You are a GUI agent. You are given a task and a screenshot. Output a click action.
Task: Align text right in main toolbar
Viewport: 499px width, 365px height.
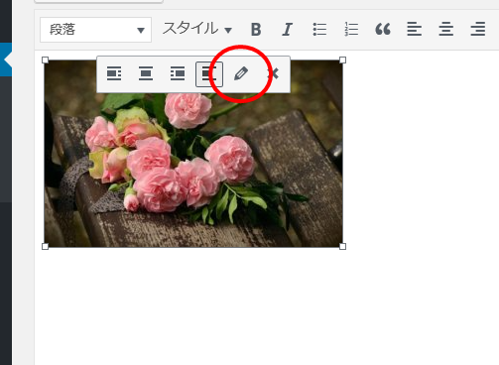478,30
